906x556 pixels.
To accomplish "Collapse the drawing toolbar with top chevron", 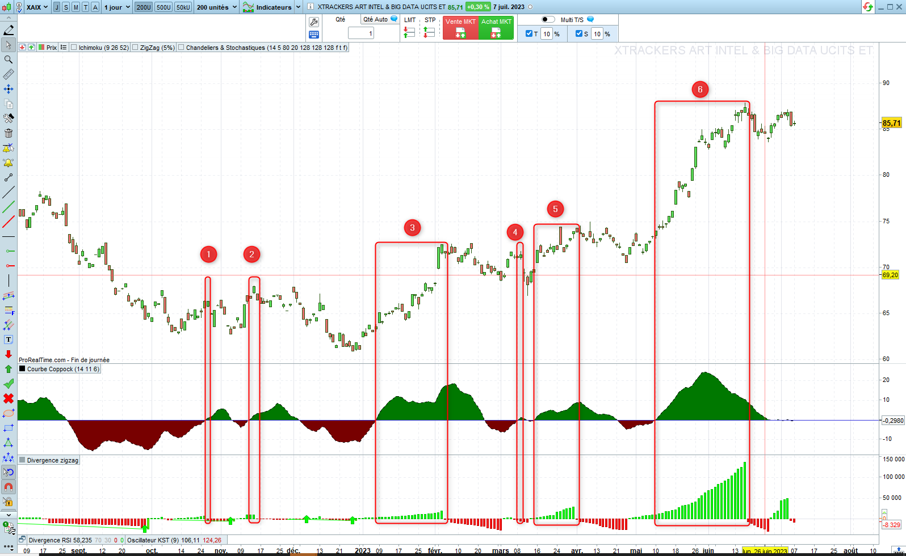I will click(9, 18).
